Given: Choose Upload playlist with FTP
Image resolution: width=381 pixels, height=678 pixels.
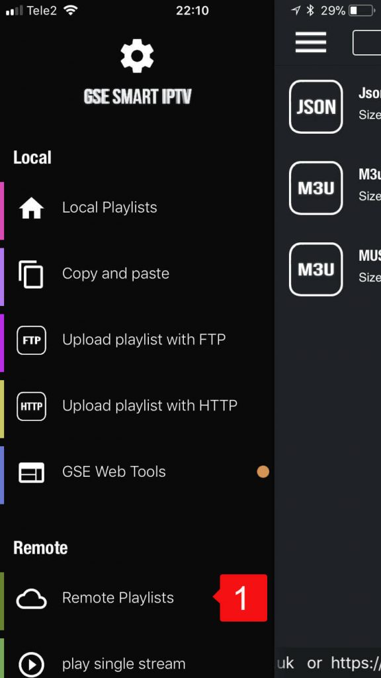Looking at the screenshot, I should [138, 340].
